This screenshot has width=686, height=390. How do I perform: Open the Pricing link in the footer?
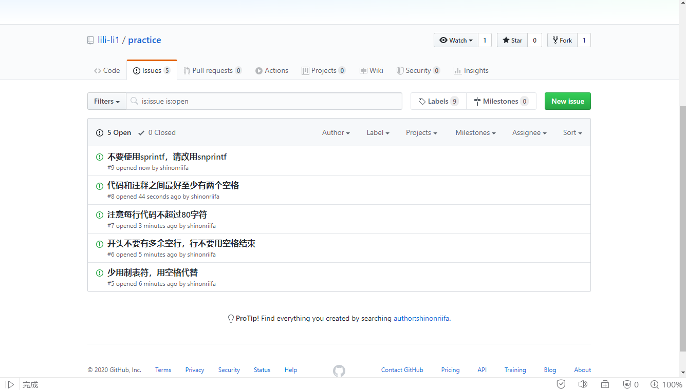coord(451,370)
